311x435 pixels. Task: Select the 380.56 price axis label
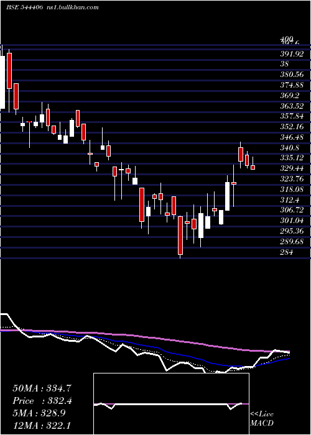[x=292, y=75]
